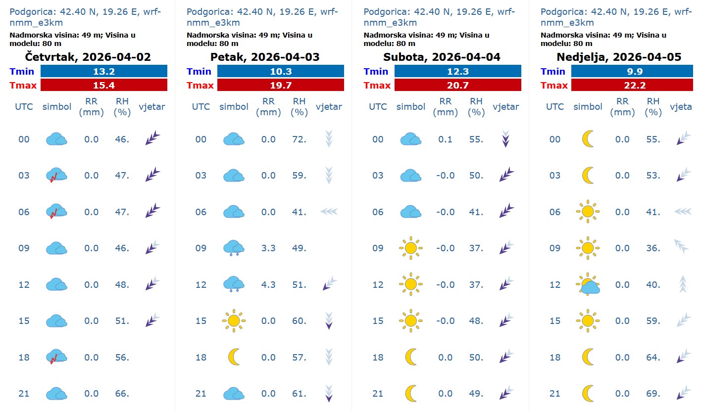702x411 pixels.
Task: Click the thunderstorm icon at 18 UTC Četvrtak
Action: click(56, 357)
